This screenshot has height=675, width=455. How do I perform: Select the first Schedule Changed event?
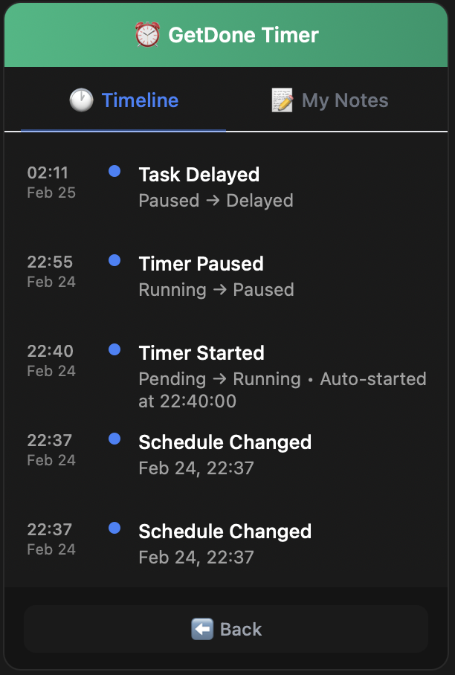point(225,442)
